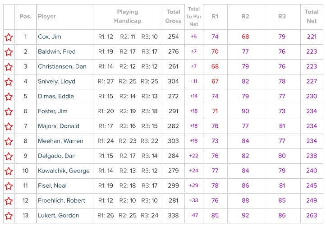Toggle favorite star for Froehlich, Robert
Viewport: 326px width, 227px height.
[x=9, y=201]
